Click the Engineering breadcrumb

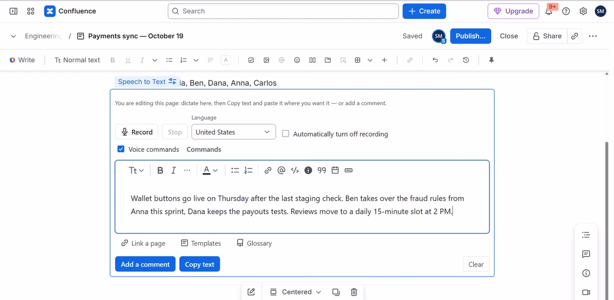[x=44, y=36]
